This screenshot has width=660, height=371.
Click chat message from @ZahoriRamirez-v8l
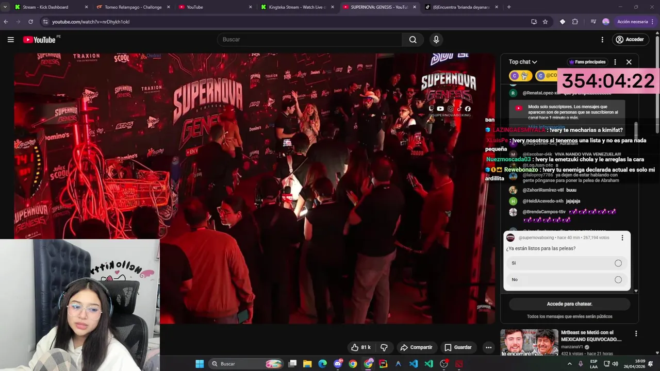(542, 190)
